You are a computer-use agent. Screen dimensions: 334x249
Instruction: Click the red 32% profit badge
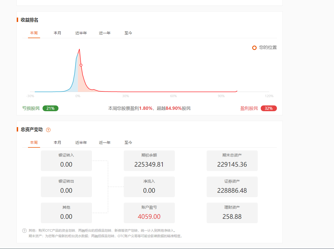click(x=269, y=108)
